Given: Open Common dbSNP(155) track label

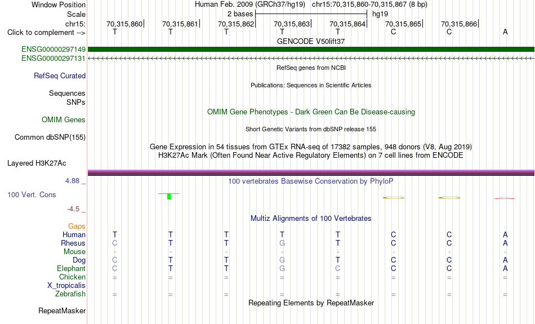Looking at the screenshot, I should tap(50, 137).
